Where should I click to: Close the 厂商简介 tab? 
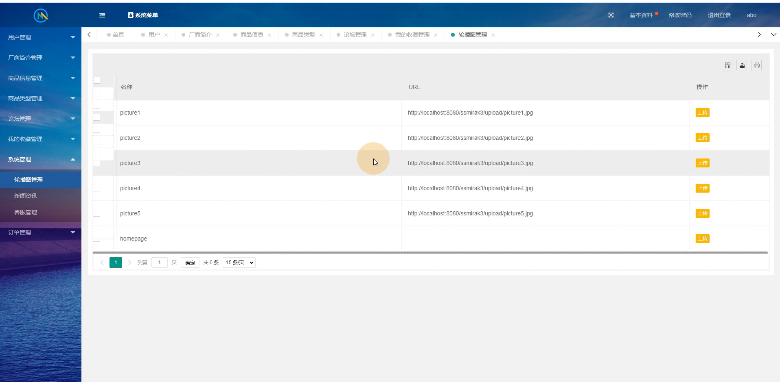pos(218,35)
